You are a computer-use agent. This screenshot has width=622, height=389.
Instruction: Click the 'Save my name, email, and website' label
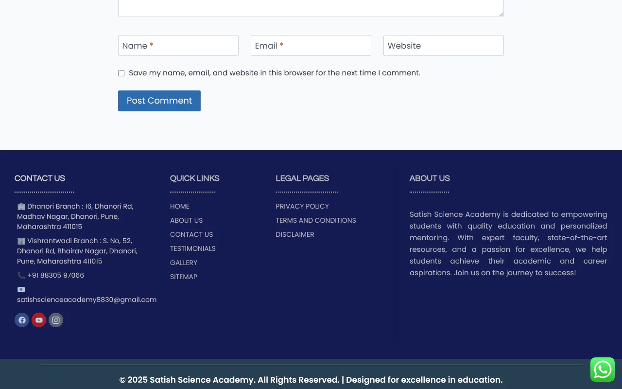pos(275,73)
